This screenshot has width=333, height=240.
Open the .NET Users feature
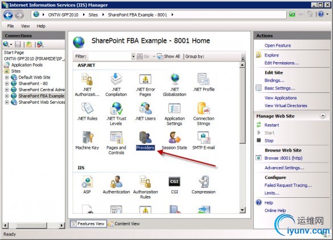(145, 112)
